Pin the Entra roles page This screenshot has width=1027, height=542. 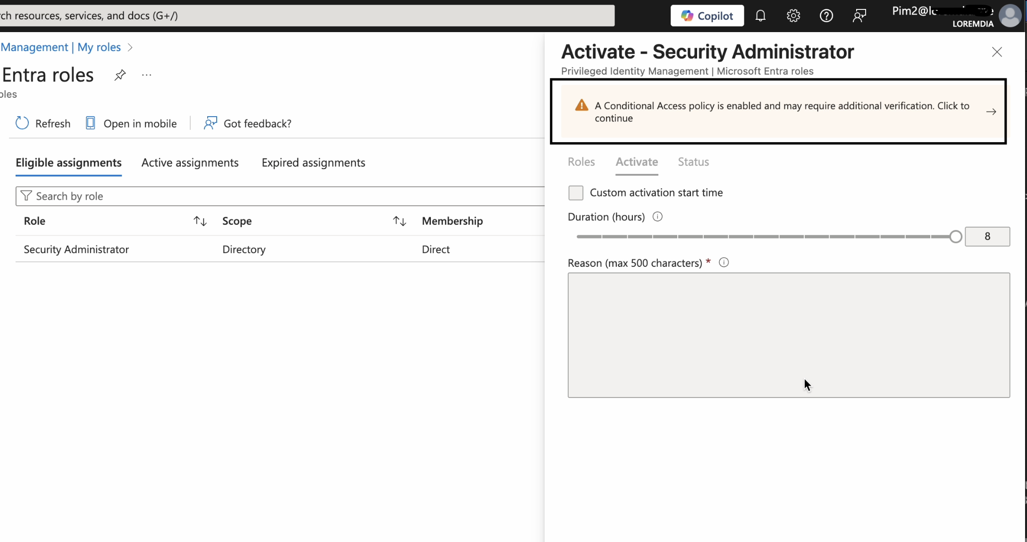pyautogui.click(x=120, y=75)
